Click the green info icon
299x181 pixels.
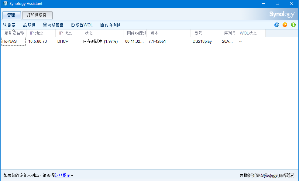(x=293, y=25)
